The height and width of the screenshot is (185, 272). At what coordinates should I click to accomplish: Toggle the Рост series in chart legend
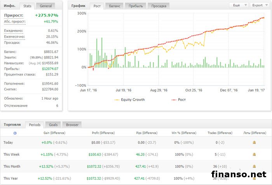pyautogui.click(x=174, y=100)
